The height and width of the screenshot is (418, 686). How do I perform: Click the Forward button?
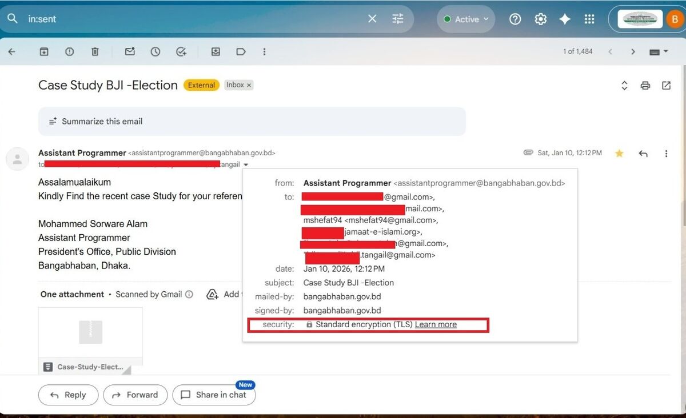coord(135,395)
